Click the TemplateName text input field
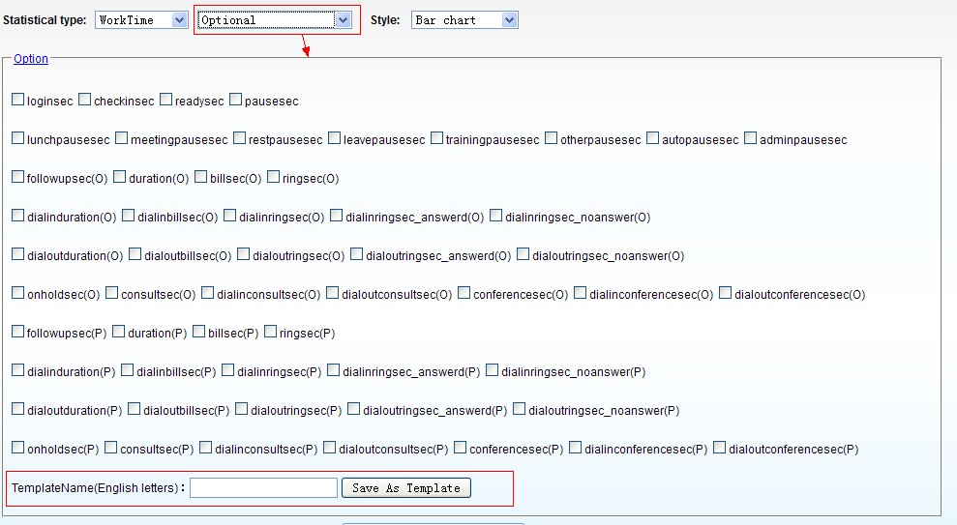 point(263,488)
